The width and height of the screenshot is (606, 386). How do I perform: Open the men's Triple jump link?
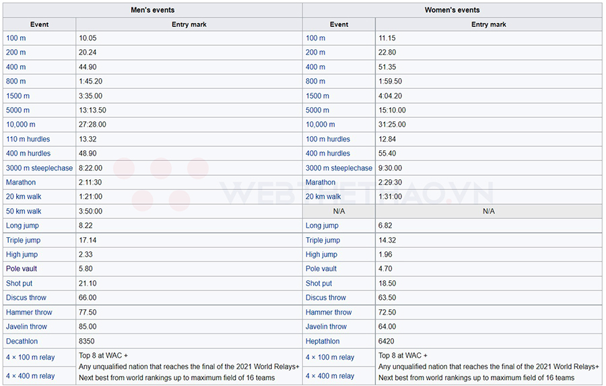23,240
